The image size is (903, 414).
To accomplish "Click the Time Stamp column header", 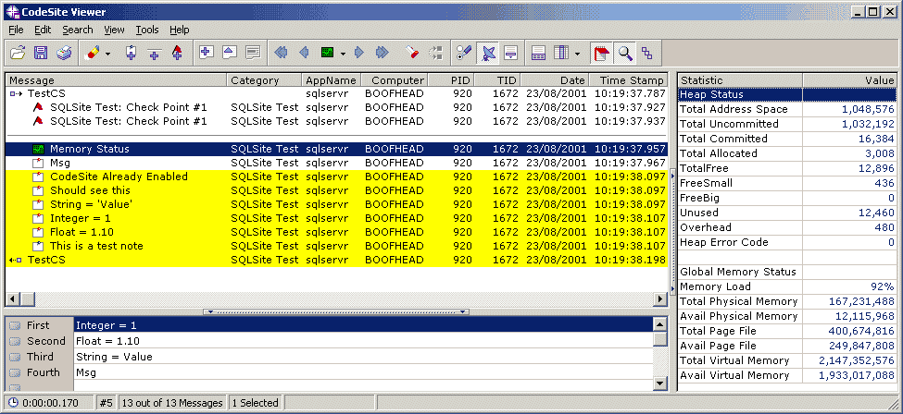I will pyautogui.click(x=631, y=80).
